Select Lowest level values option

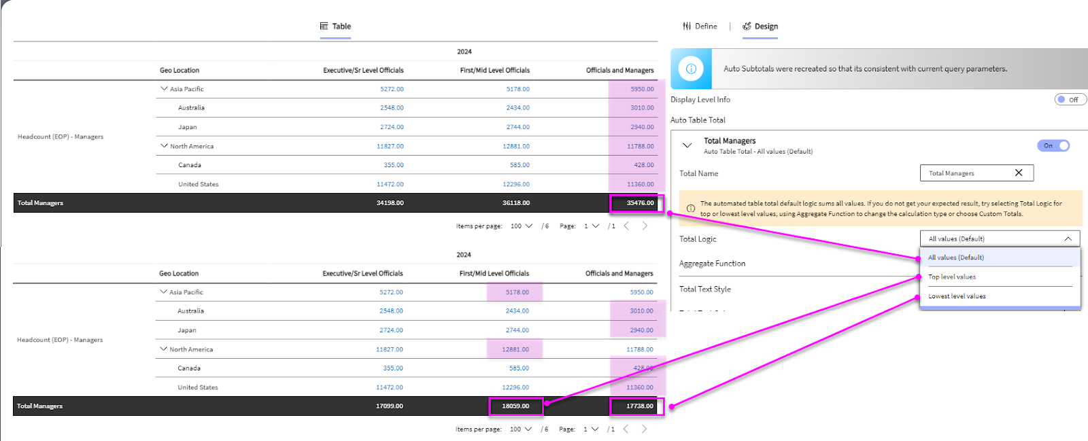(957, 296)
